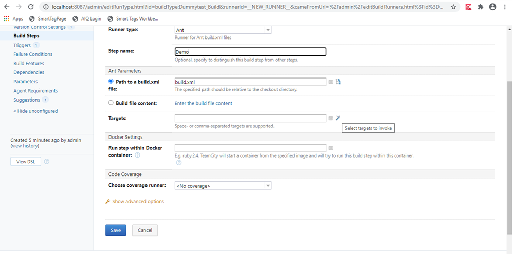Screen dimensions: 512x254
Task: Click the Save button
Action: click(116, 230)
